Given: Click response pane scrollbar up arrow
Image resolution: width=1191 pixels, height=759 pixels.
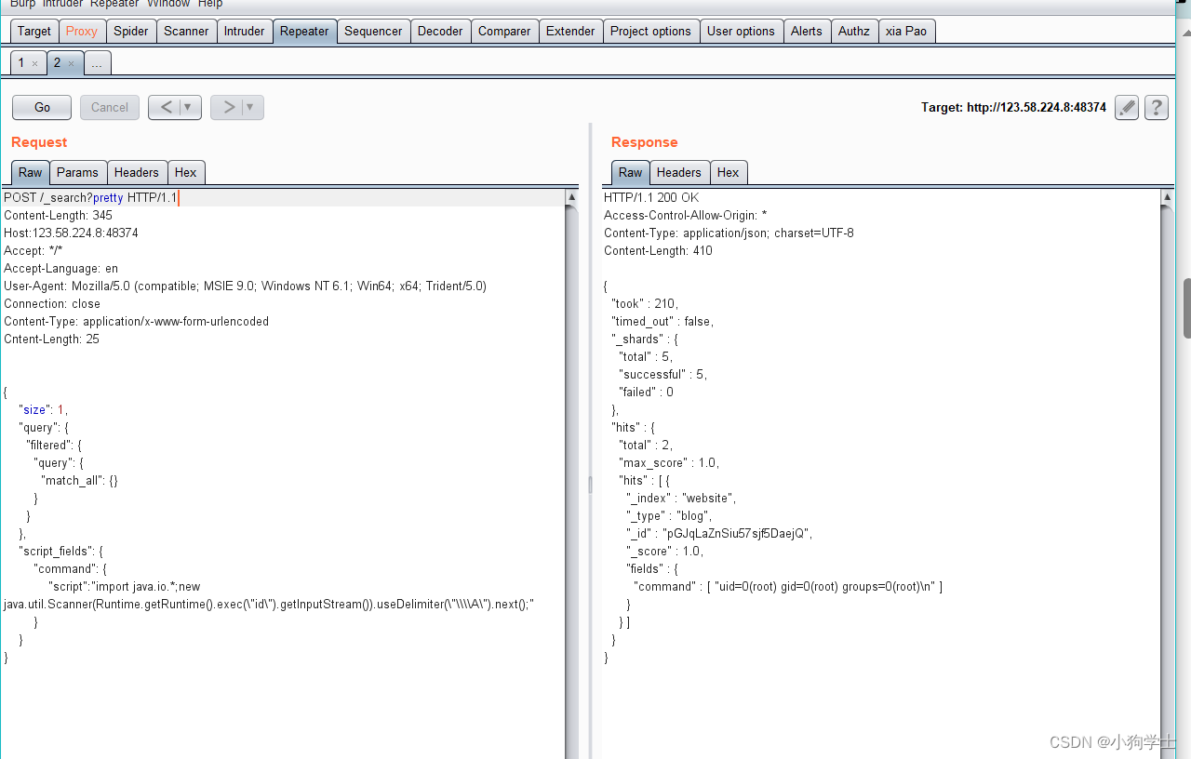Looking at the screenshot, I should [x=1168, y=197].
